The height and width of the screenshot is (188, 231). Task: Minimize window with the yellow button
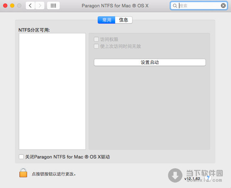coord(12,6)
